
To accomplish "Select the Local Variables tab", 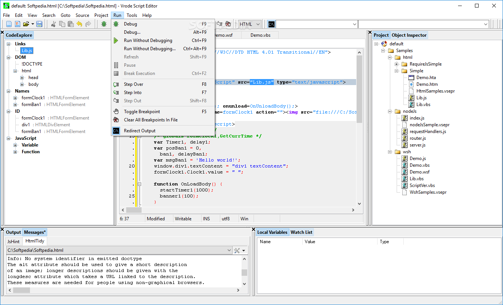I will click(x=272, y=232).
